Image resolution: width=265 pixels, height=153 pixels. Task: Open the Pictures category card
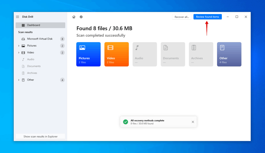[88, 54]
